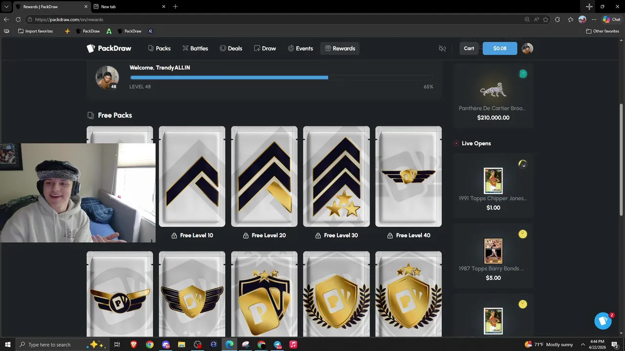Reload the page
625x351 pixels.
click(x=18, y=19)
